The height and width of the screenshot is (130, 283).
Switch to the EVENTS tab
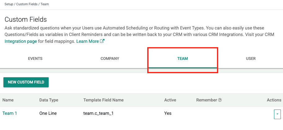click(x=35, y=59)
